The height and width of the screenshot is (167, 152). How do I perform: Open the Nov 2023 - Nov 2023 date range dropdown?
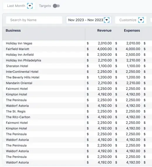[x=89, y=20]
